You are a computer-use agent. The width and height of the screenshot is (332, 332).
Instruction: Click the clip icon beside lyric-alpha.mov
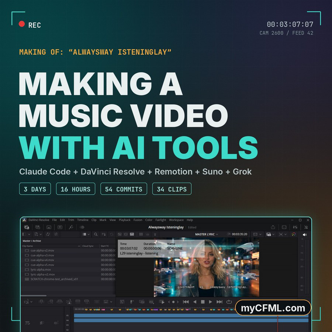click(x=27, y=270)
